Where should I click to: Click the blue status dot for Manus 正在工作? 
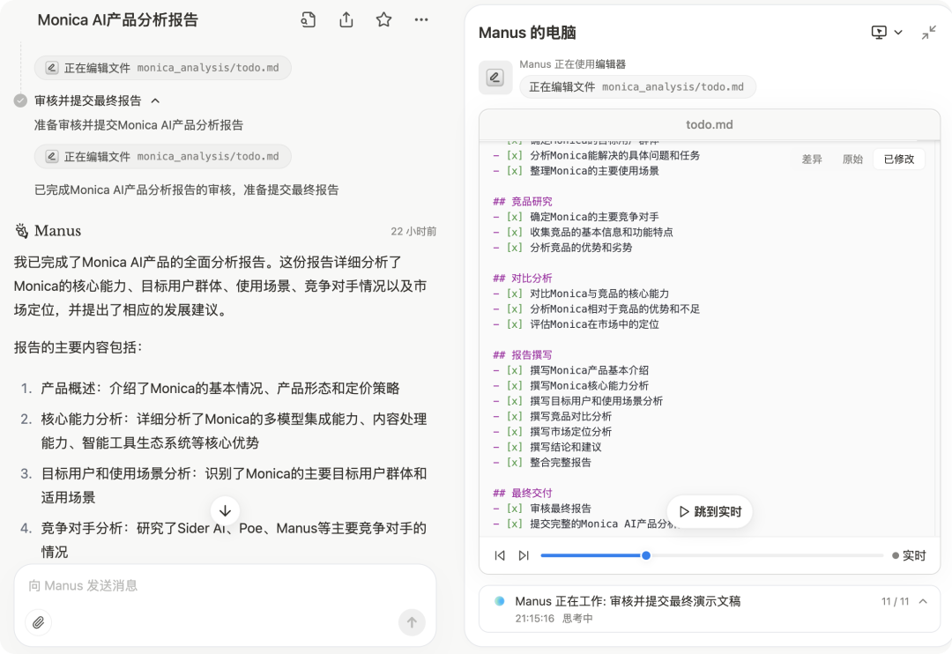pos(500,601)
